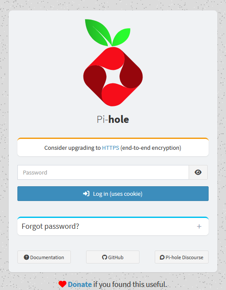This screenshot has height=290, width=226.
Task: Open the Pi-hole Discourse button
Action: tap(182, 257)
